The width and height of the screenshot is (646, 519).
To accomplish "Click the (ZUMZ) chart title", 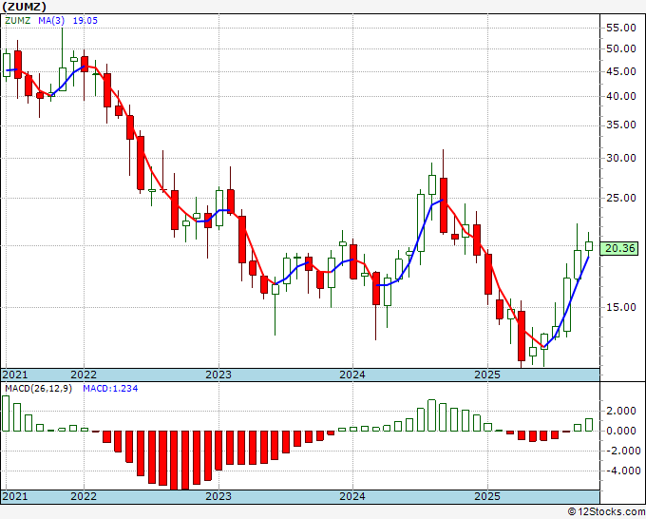I will (x=24, y=7).
